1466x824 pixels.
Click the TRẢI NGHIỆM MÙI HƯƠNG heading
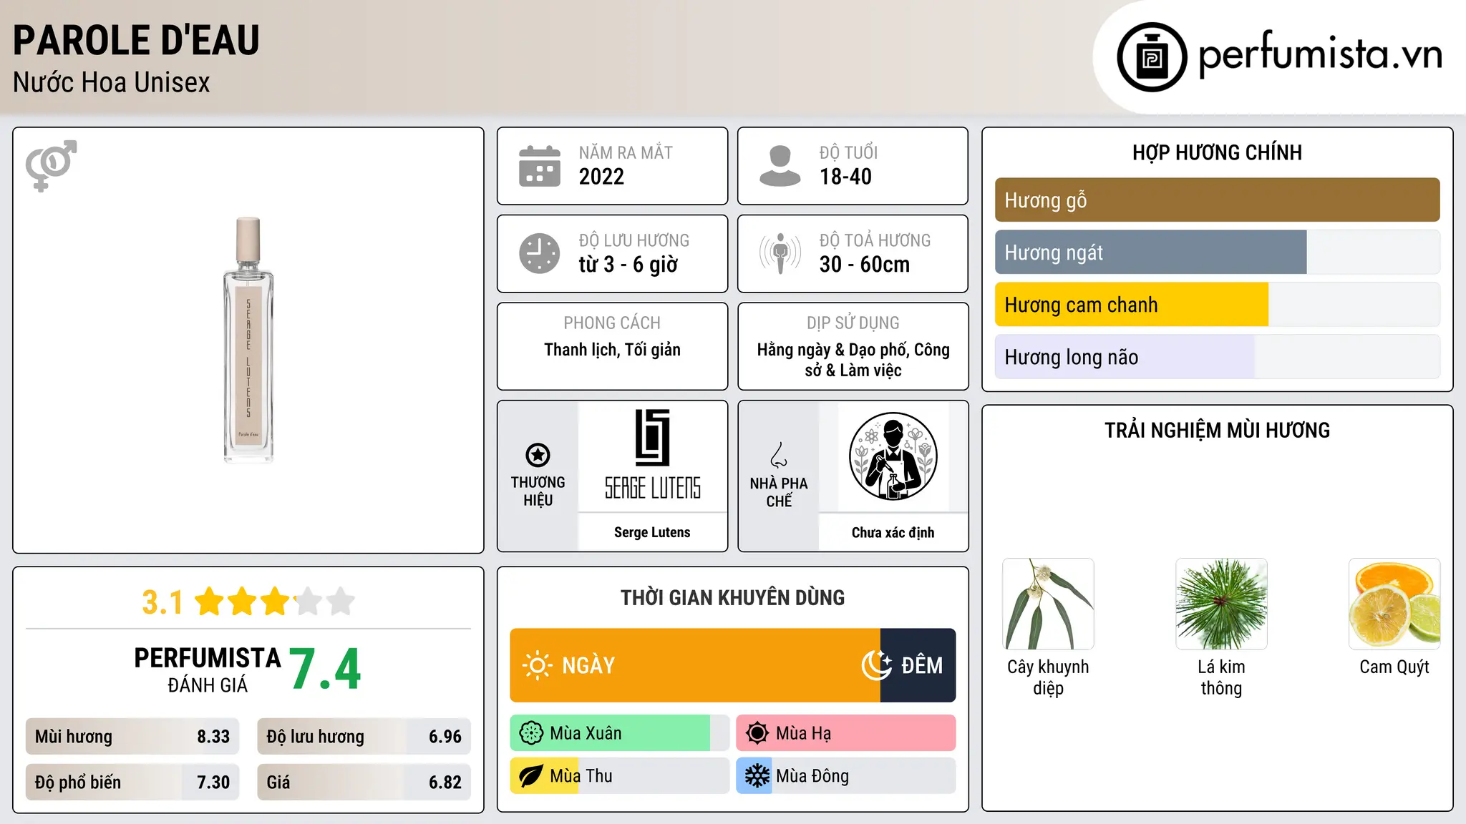click(x=1217, y=431)
